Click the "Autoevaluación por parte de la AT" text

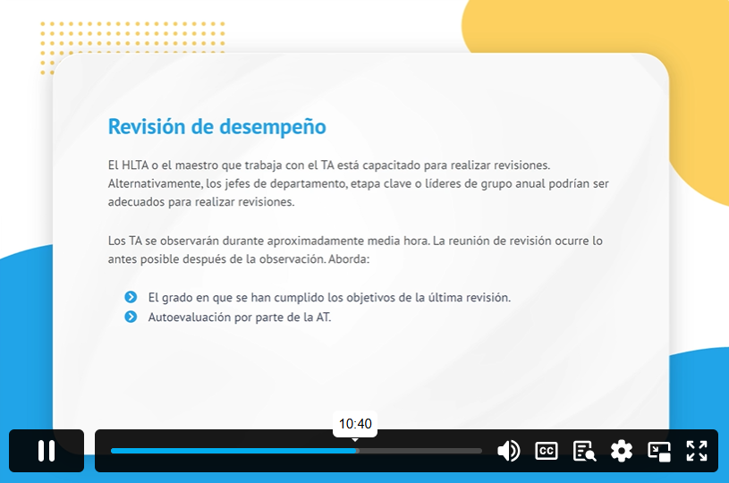tap(239, 317)
